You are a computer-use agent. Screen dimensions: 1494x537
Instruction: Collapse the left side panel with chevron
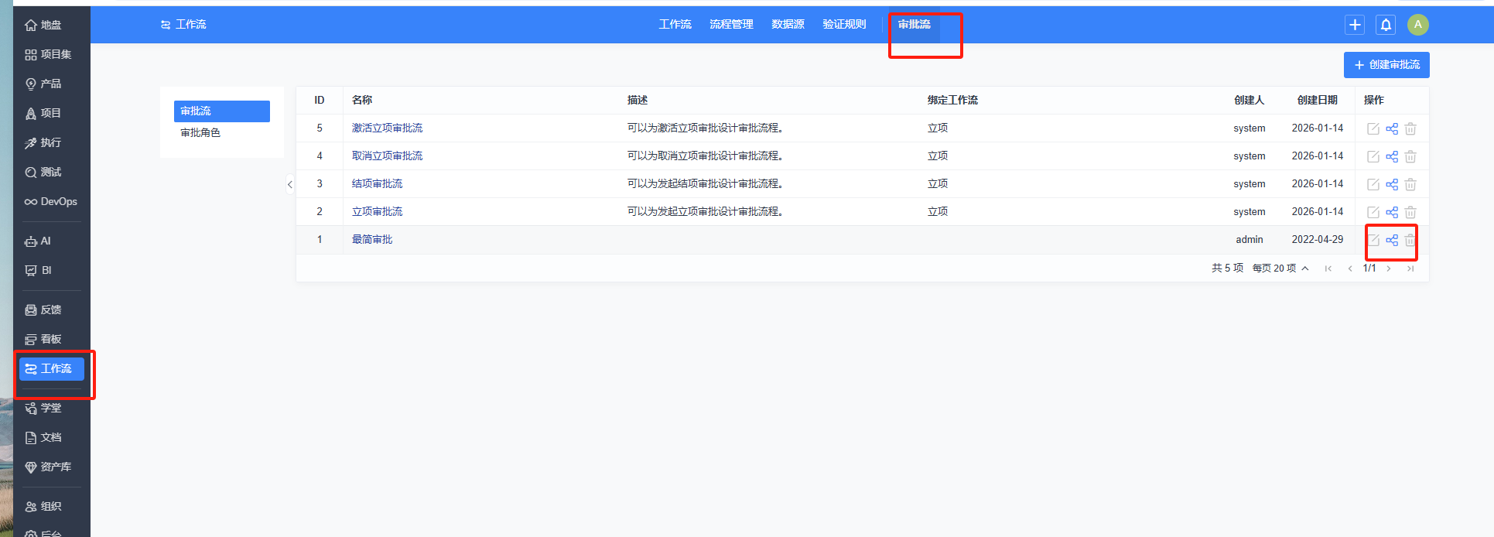point(290,184)
